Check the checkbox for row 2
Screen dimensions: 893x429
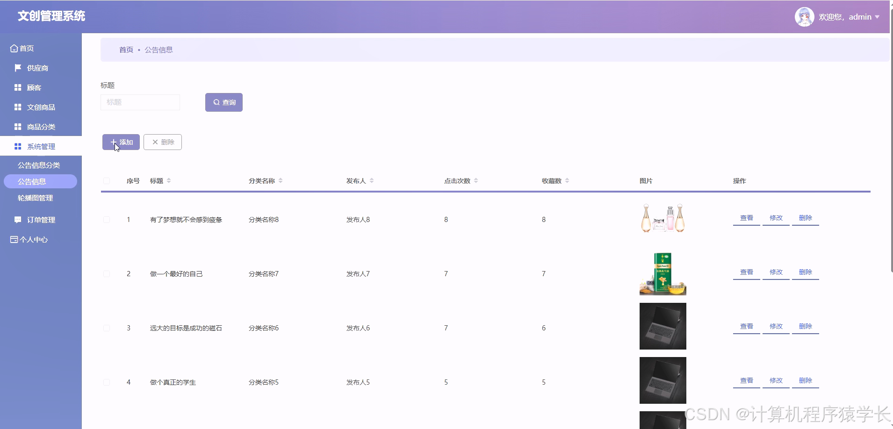pos(107,274)
